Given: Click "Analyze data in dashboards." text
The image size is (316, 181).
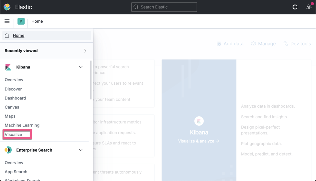Looking at the screenshot, I should [x=268, y=106].
